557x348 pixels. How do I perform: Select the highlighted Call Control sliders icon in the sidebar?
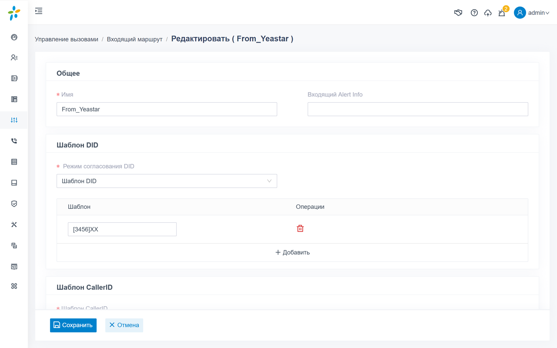click(14, 120)
